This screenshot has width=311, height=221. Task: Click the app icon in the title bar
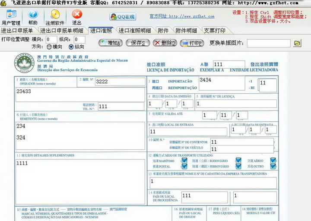coord(3,3)
